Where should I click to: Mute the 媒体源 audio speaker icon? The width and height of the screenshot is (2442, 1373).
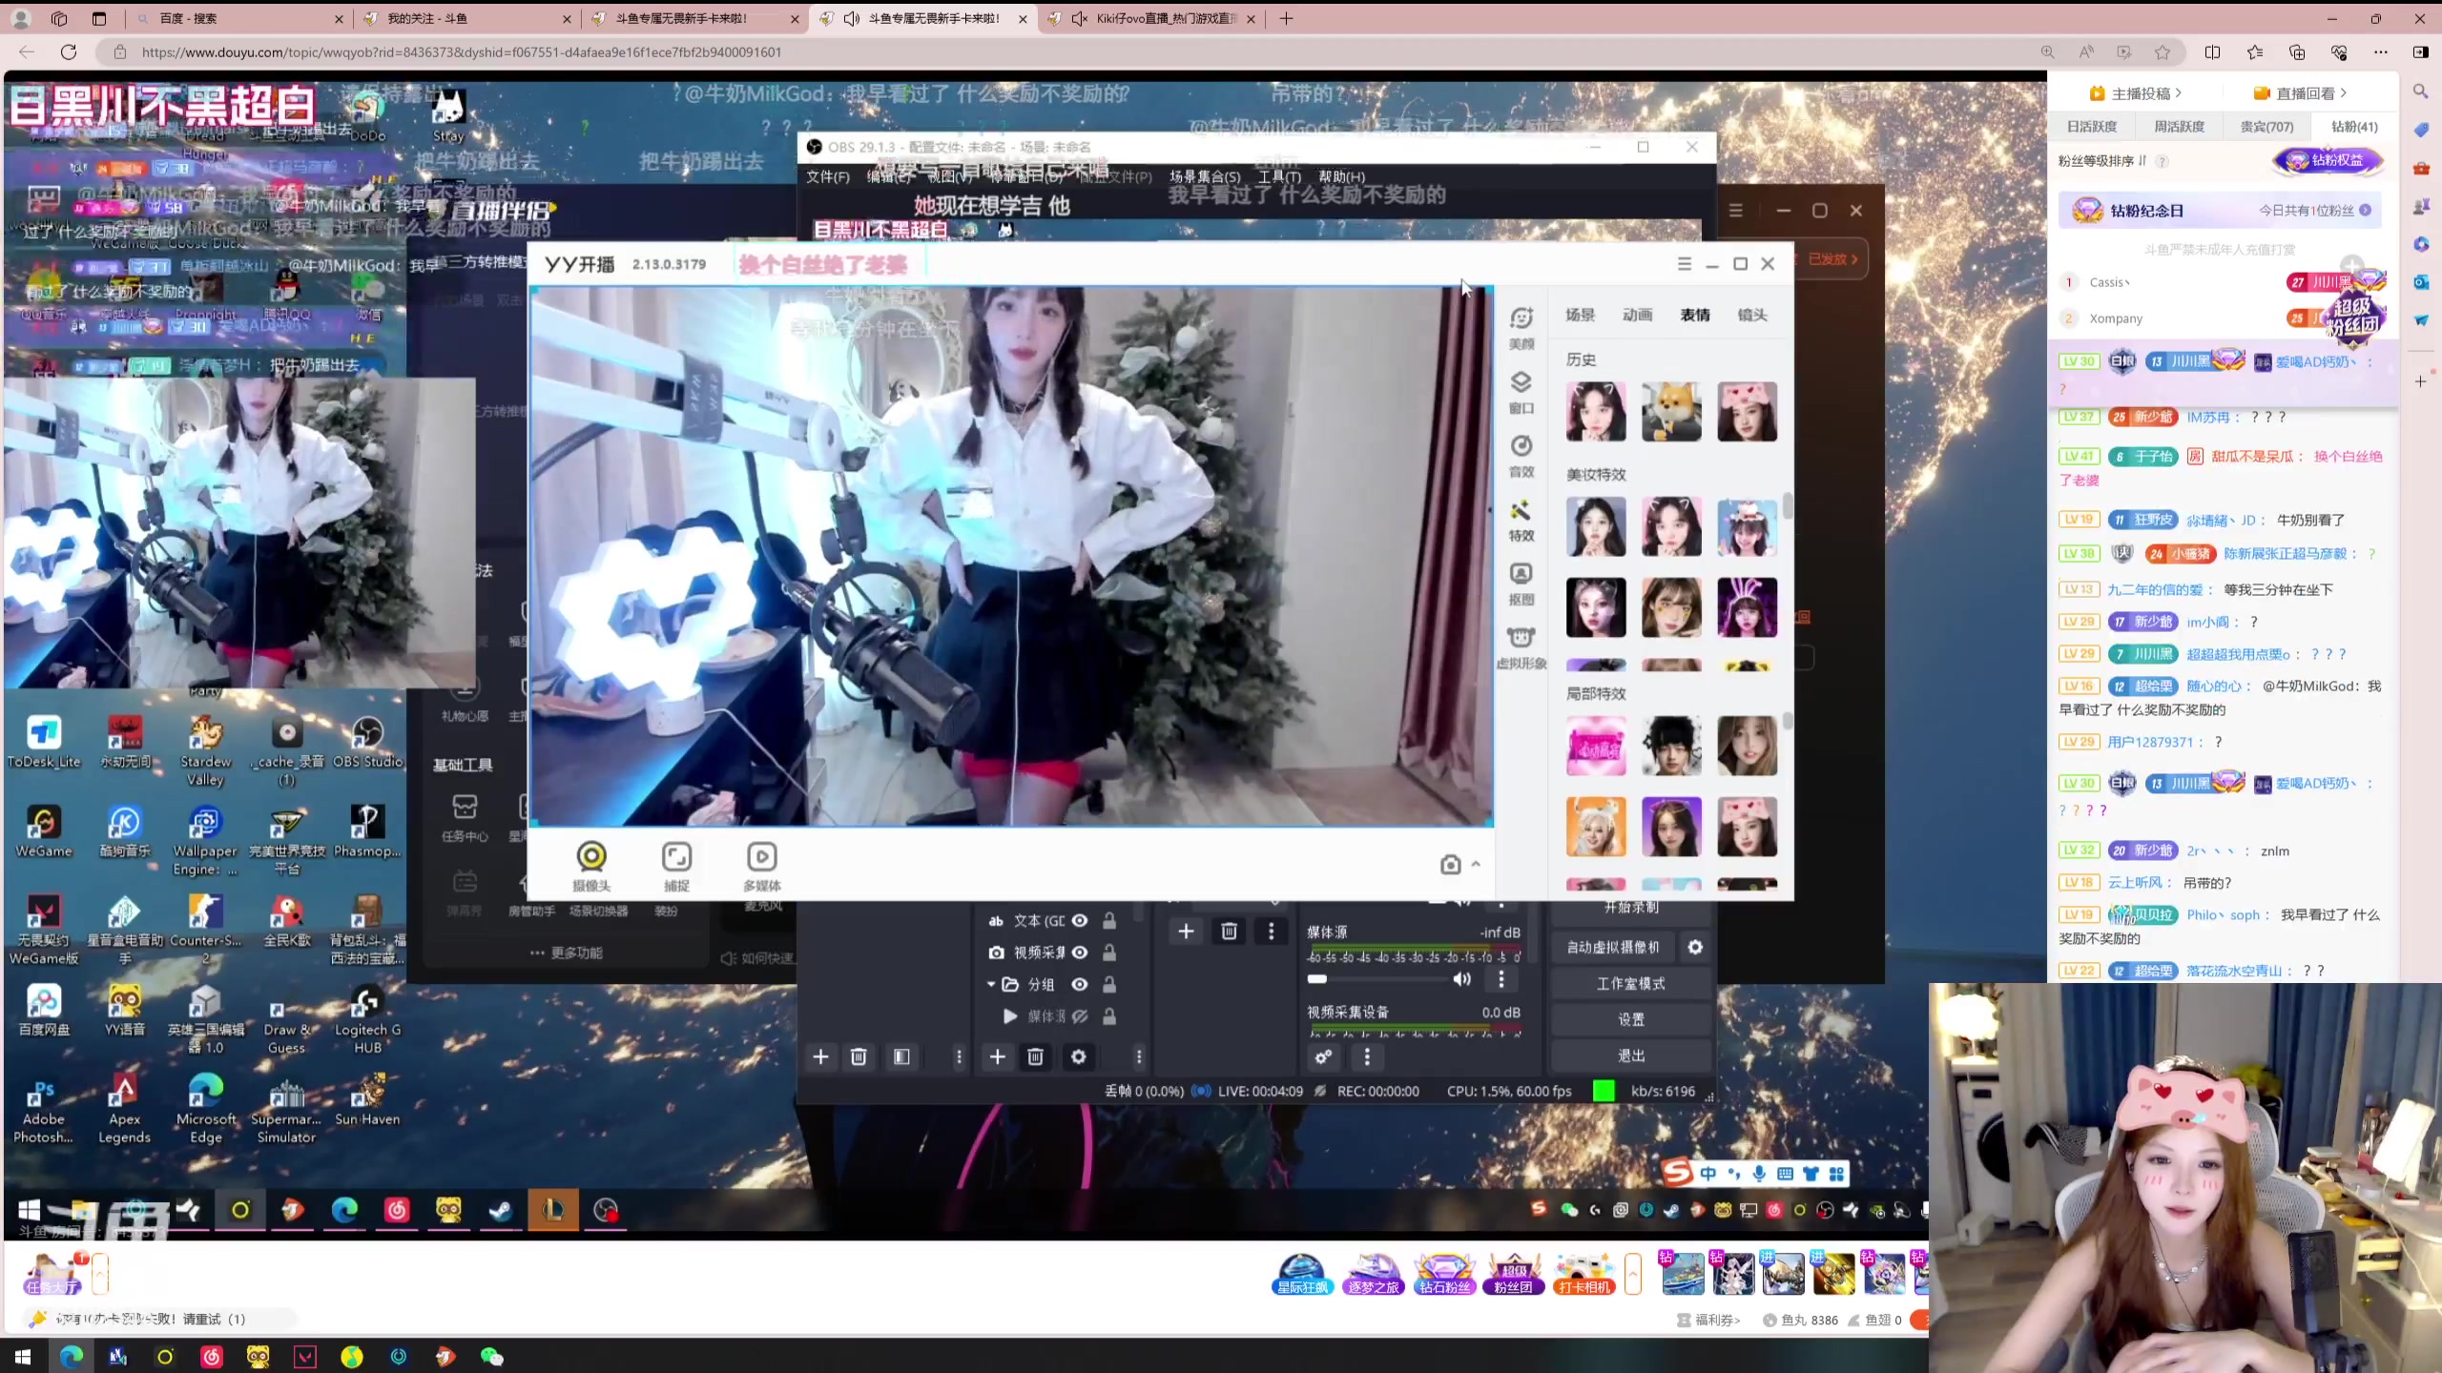[x=1461, y=979]
